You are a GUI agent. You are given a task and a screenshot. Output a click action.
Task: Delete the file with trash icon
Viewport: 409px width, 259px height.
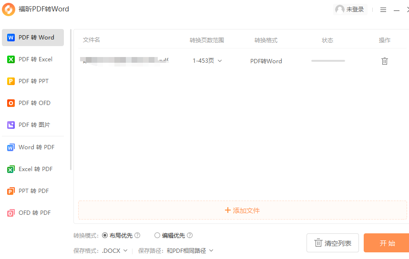(x=384, y=61)
